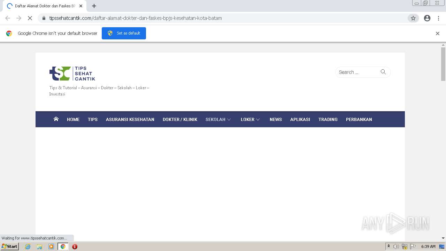446x251 pixels.
Task: Click the scrollbar down arrow
Action: 443,238
